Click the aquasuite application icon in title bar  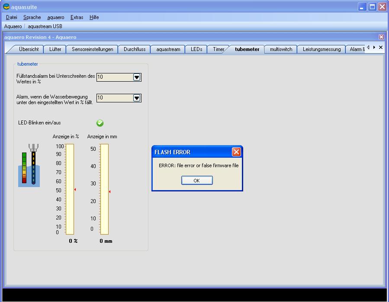(x=6, y=6)
